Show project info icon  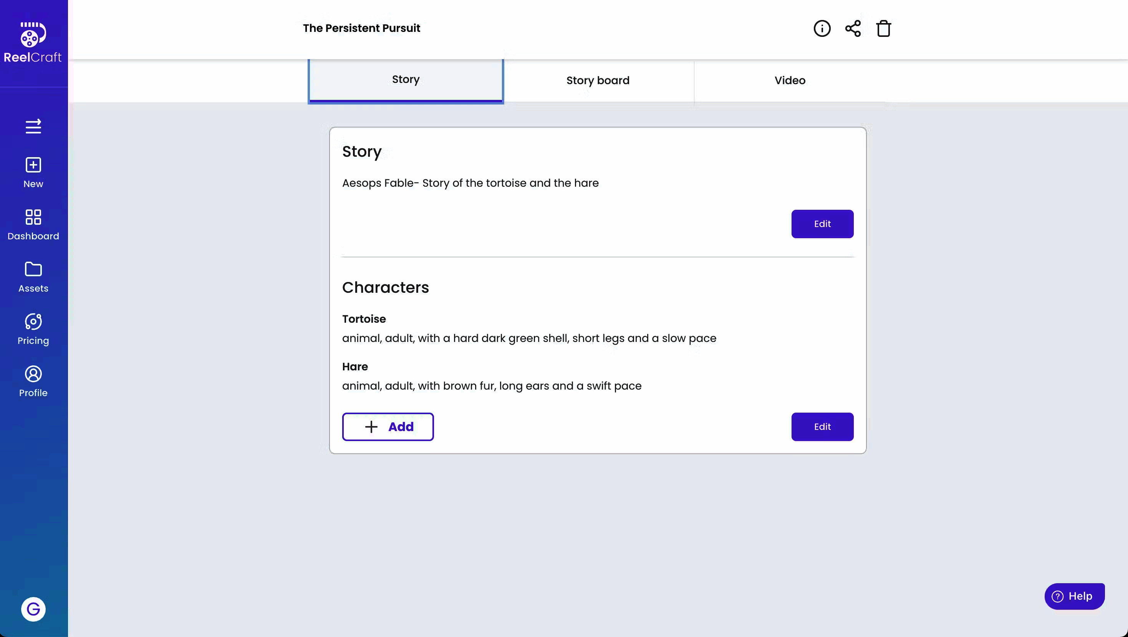[822, 28]
